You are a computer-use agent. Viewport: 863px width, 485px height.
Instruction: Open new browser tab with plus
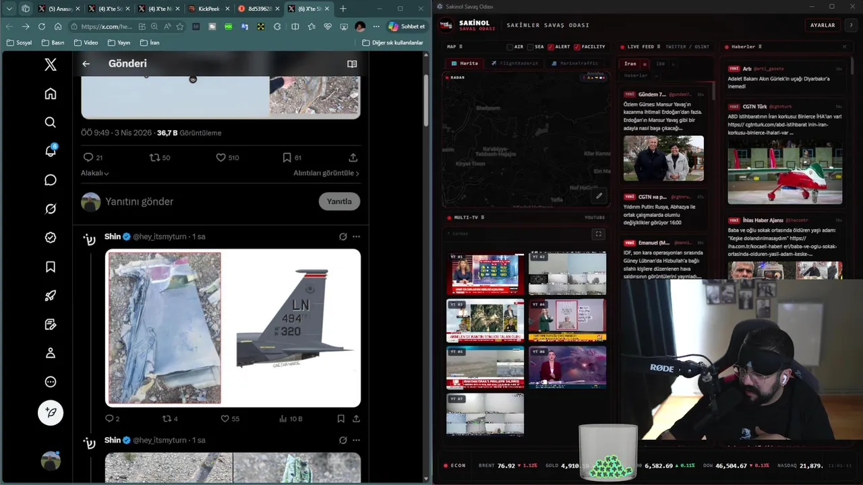[x=343, y=9]
